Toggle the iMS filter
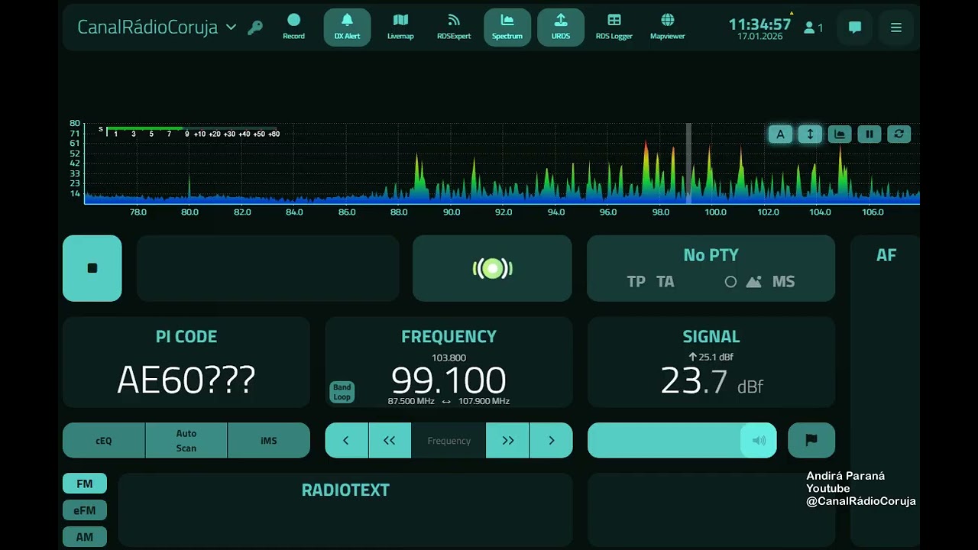 click(269, 441)
